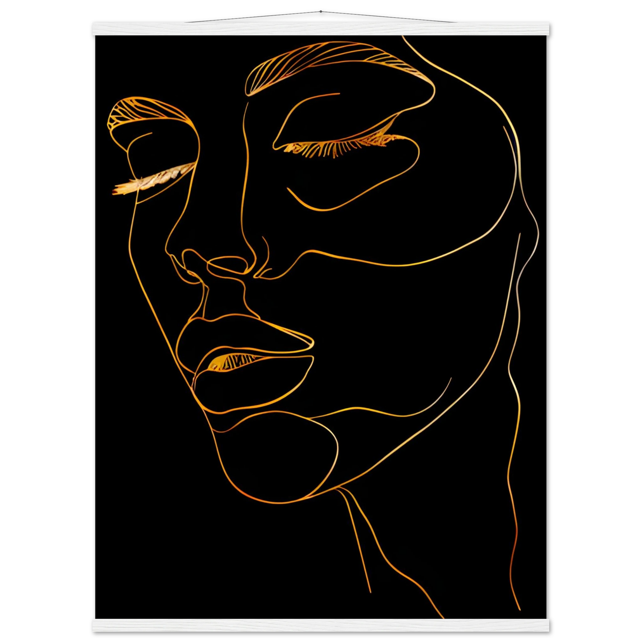Click the bottom white hanger bar
The height and width of the screenshot is (642, 642).
pyautogui.click(x=322, y=626)
